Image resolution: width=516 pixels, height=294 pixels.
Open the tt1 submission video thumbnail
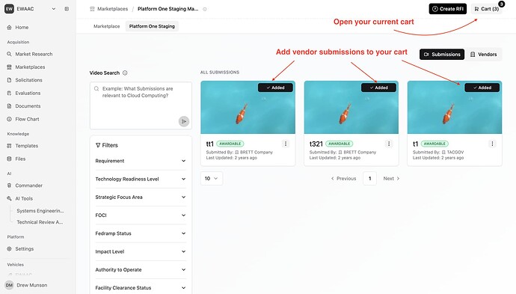point(248,107)
